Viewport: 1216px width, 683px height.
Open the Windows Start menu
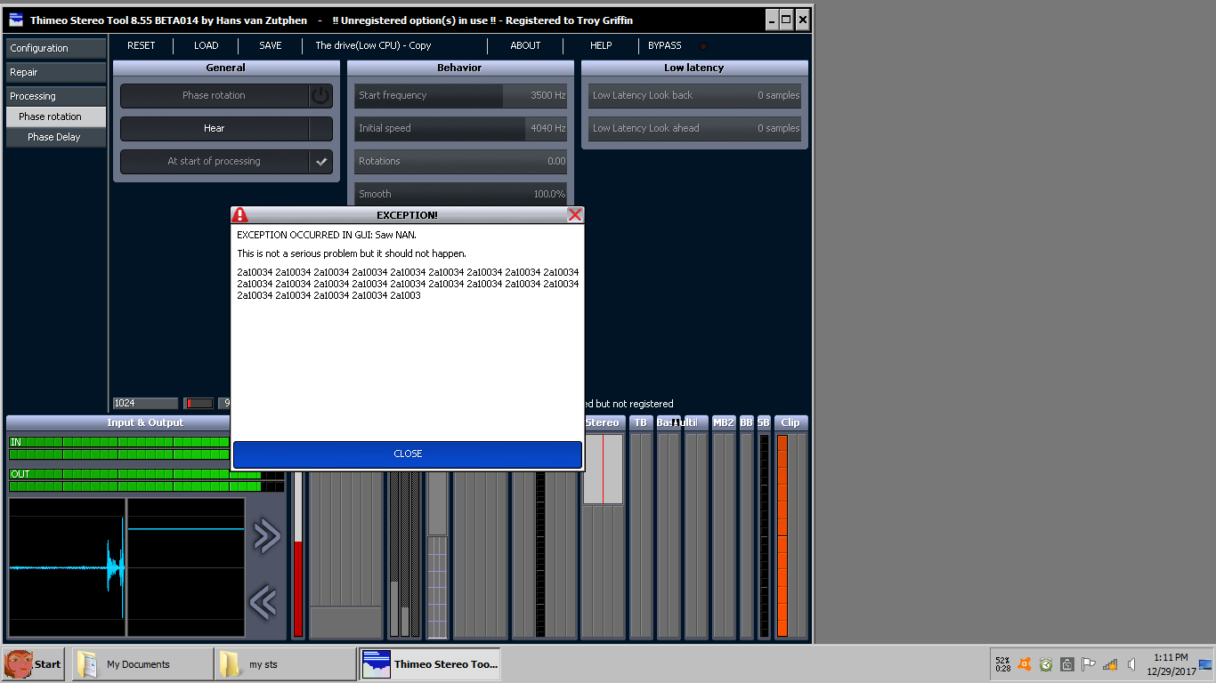[x=33, y=664]
